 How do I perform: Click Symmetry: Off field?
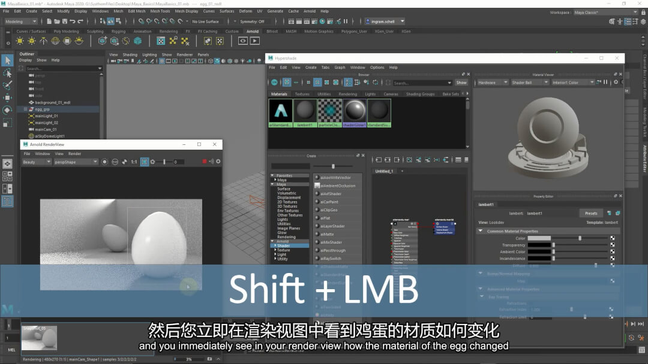[x=252, y=22]
